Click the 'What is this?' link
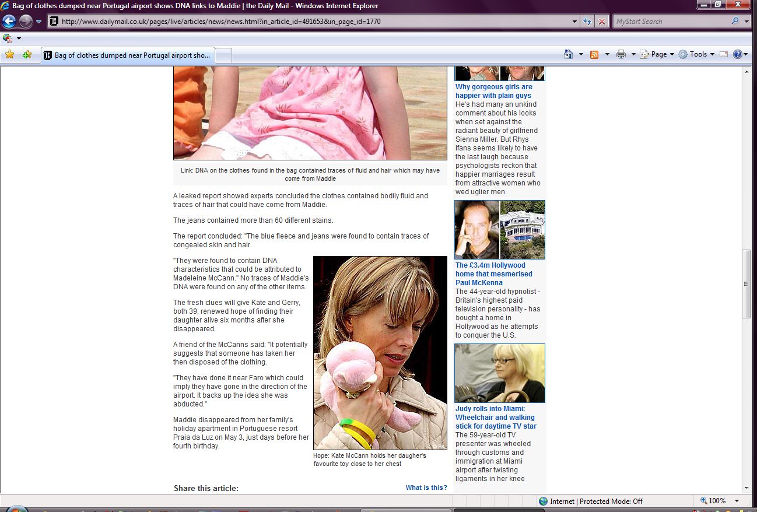Screen dimensions: 757x512 tap(426, 488)
